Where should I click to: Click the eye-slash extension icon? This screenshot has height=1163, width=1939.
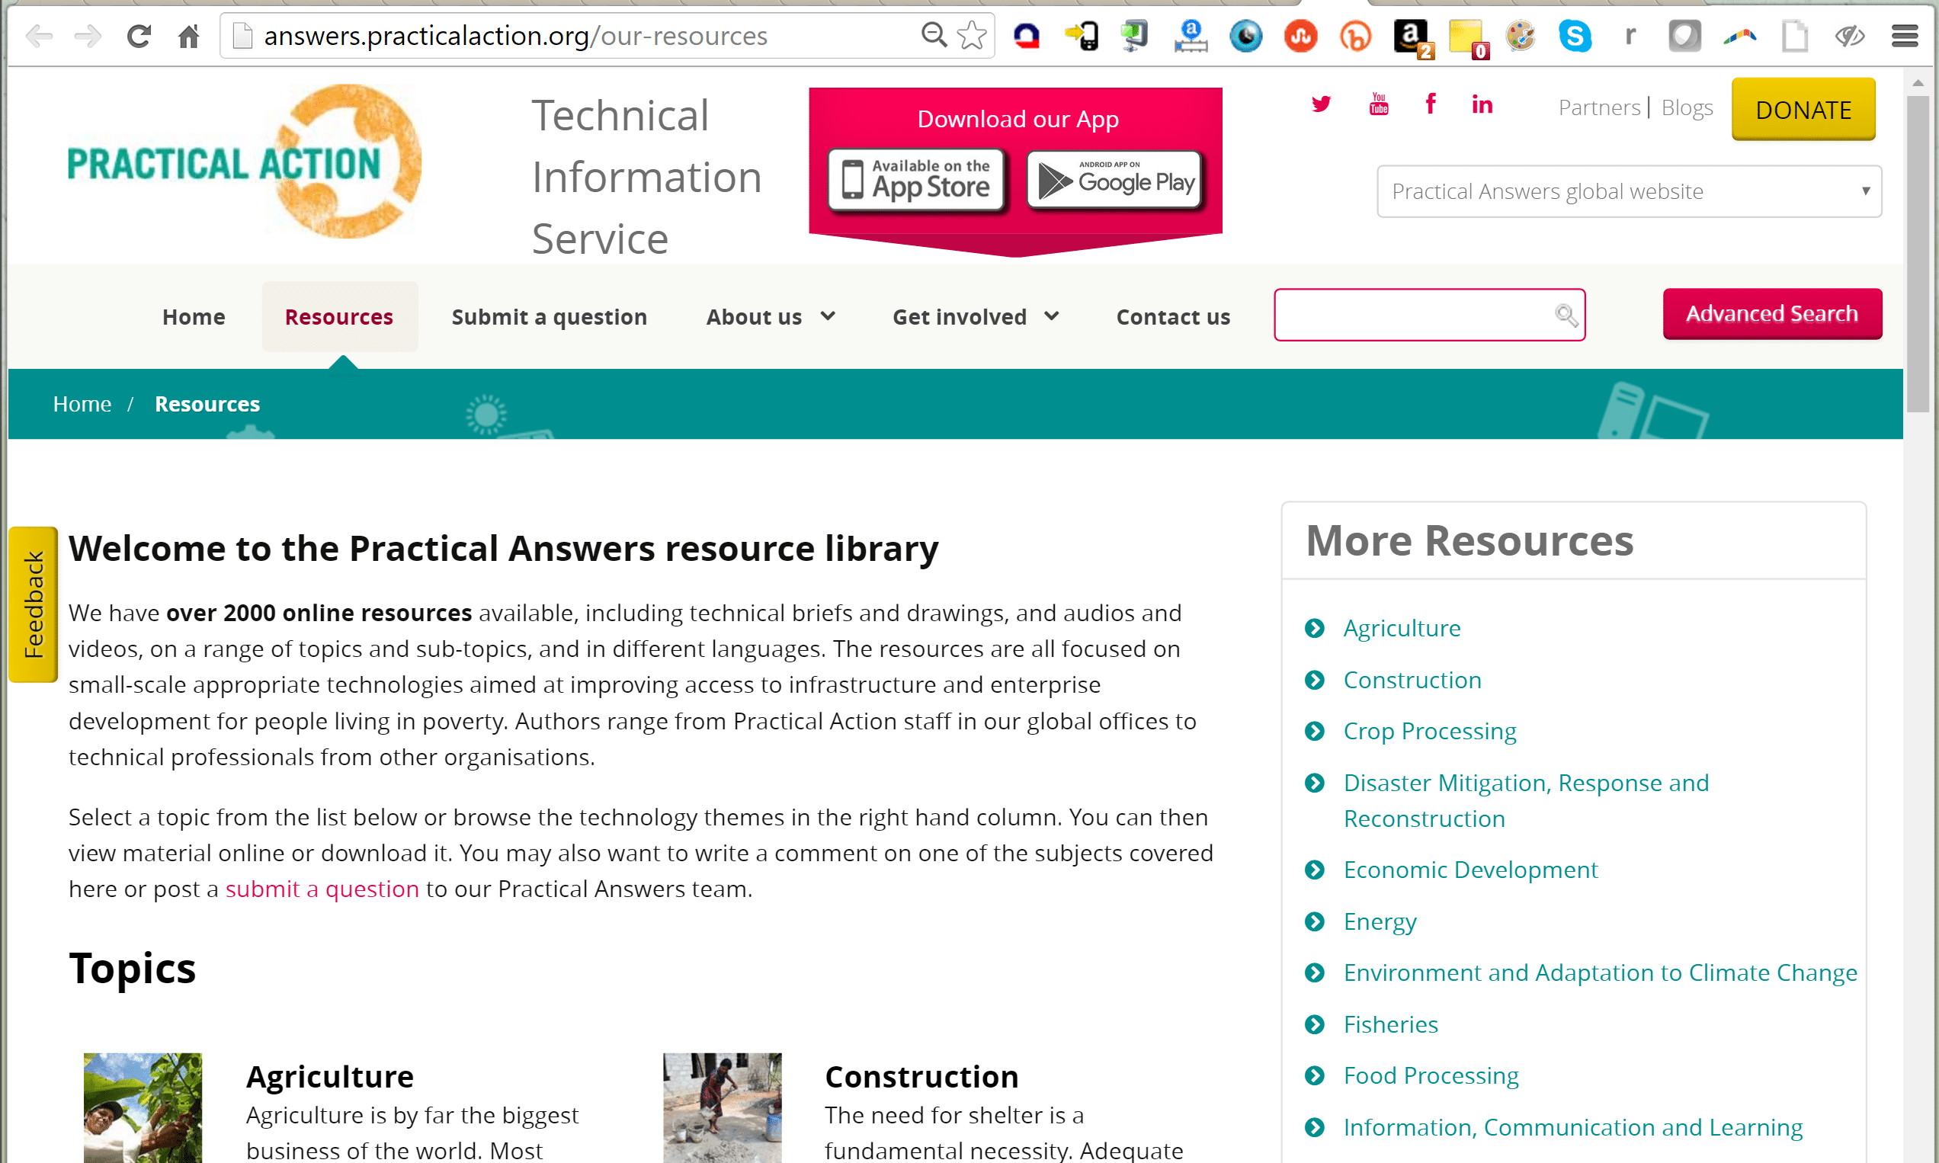[x=1849, y=36]
